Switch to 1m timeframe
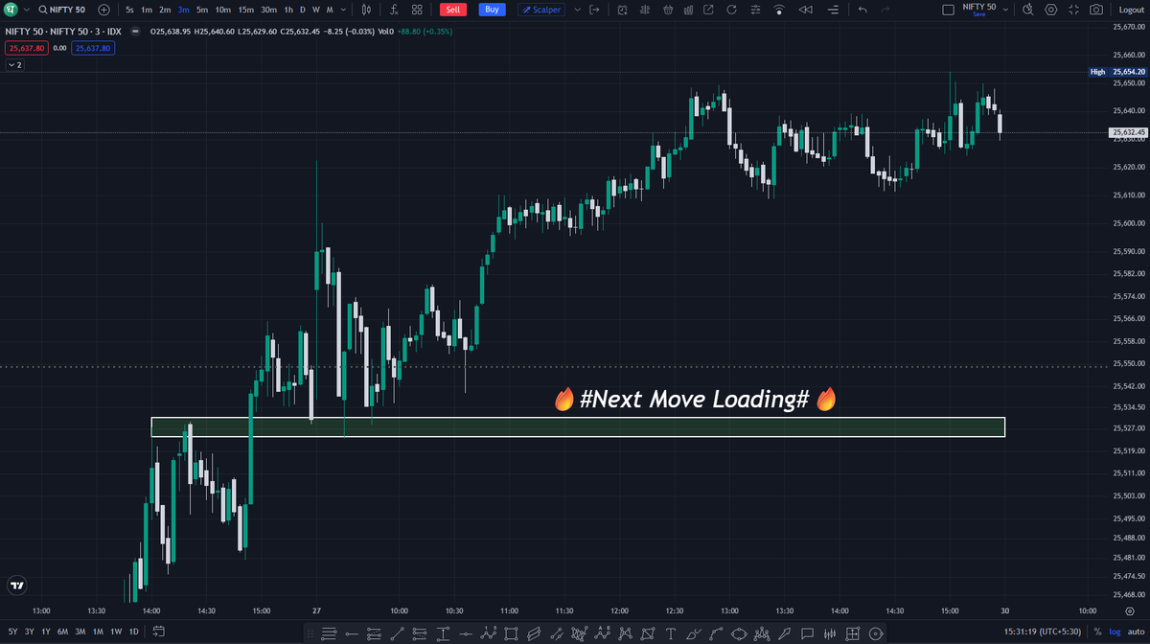The width and height of the screenshot is (1150, 644). (147, 10)
